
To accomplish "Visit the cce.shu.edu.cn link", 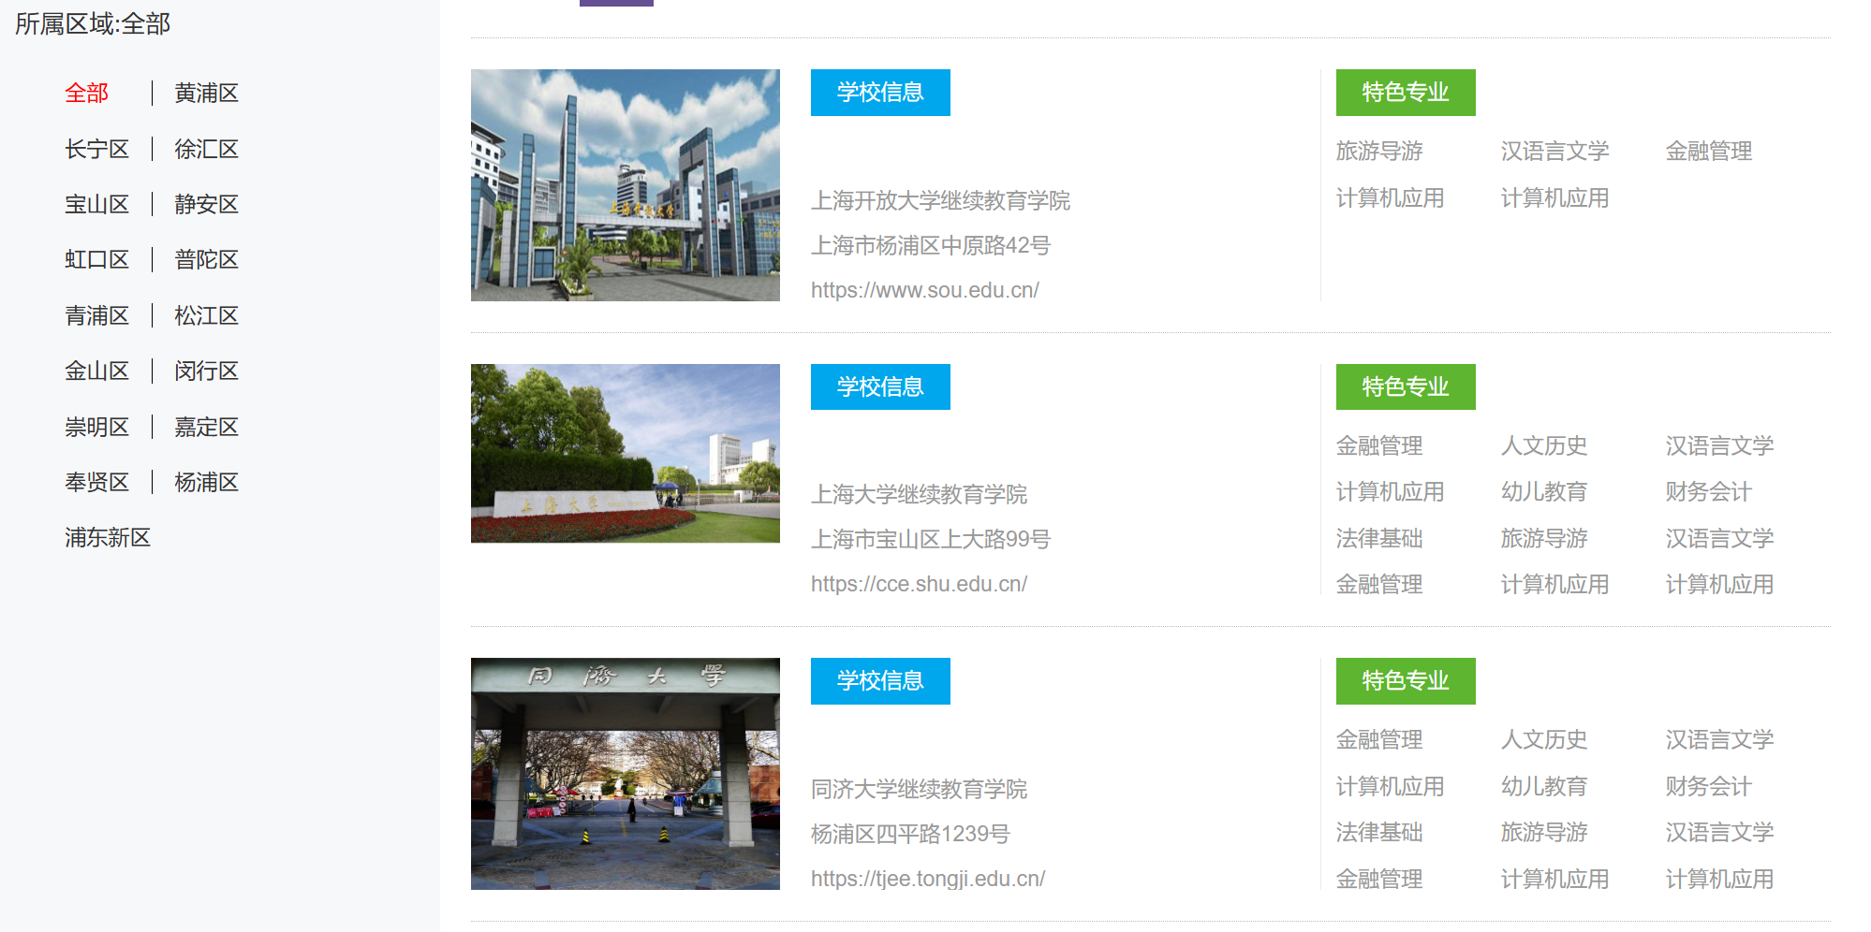I will pos(919,585).
